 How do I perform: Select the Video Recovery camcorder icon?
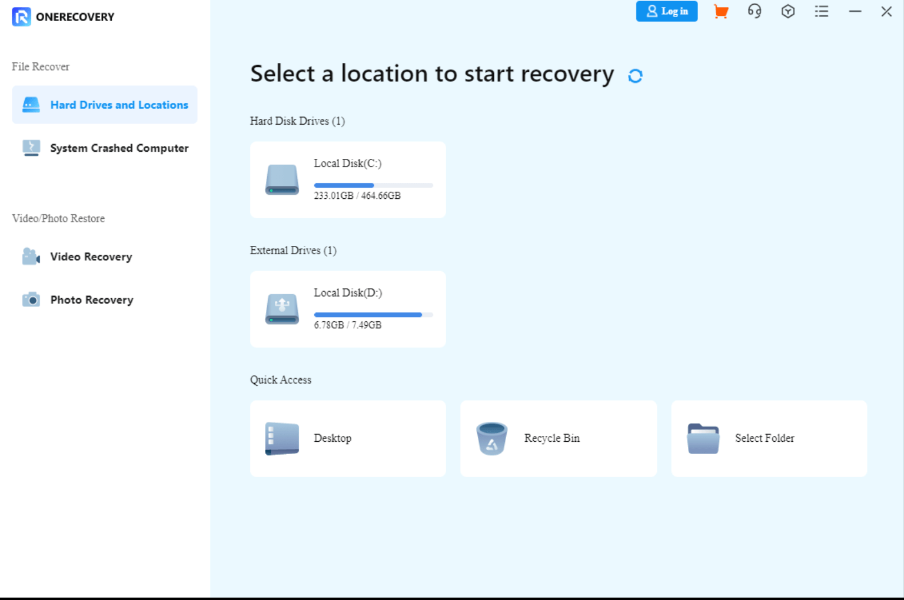tap(31, 256)
